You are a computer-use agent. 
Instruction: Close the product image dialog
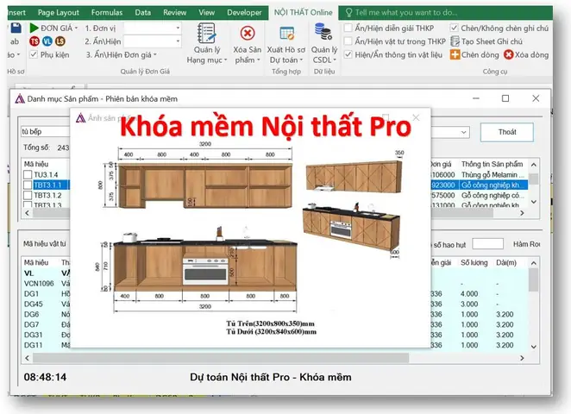(416, 117)
